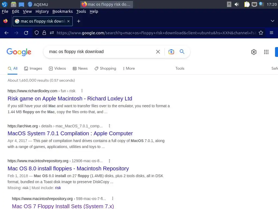
Task: Select Firefox taskbar window entry
Action: coord(107,4)
